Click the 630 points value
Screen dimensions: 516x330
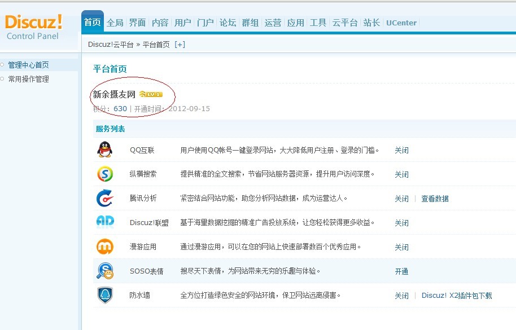pos(120,109)
